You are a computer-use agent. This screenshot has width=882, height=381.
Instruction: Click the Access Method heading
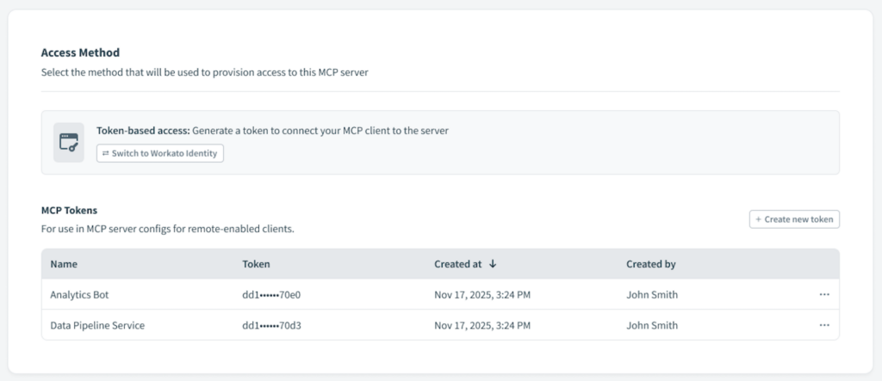pyautogui.click(x=80, y=52)
